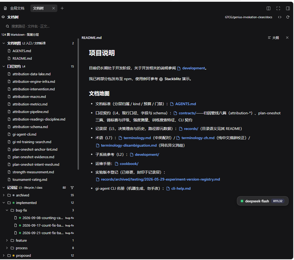Collapse the 记录层 section

click(4, 188)
